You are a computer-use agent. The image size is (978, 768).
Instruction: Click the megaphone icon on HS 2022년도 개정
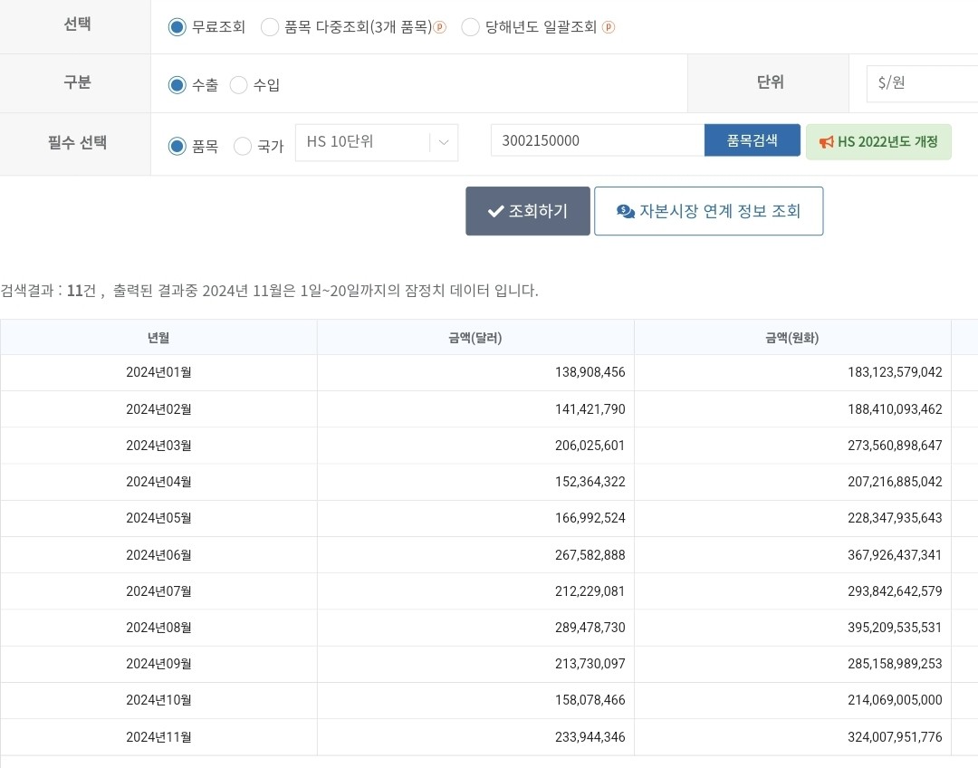(x=827, y=142)
